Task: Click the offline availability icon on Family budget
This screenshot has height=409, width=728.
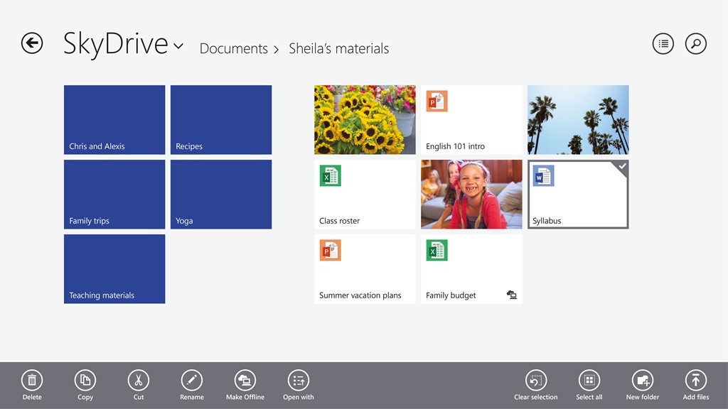Action: [x=512, y=295]
